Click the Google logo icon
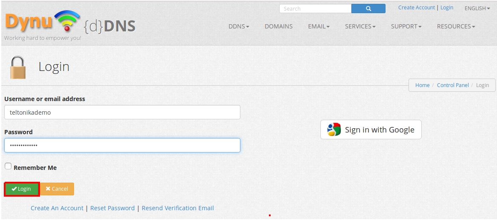Viewport: 497px width, 220px height. pos(334,130)
